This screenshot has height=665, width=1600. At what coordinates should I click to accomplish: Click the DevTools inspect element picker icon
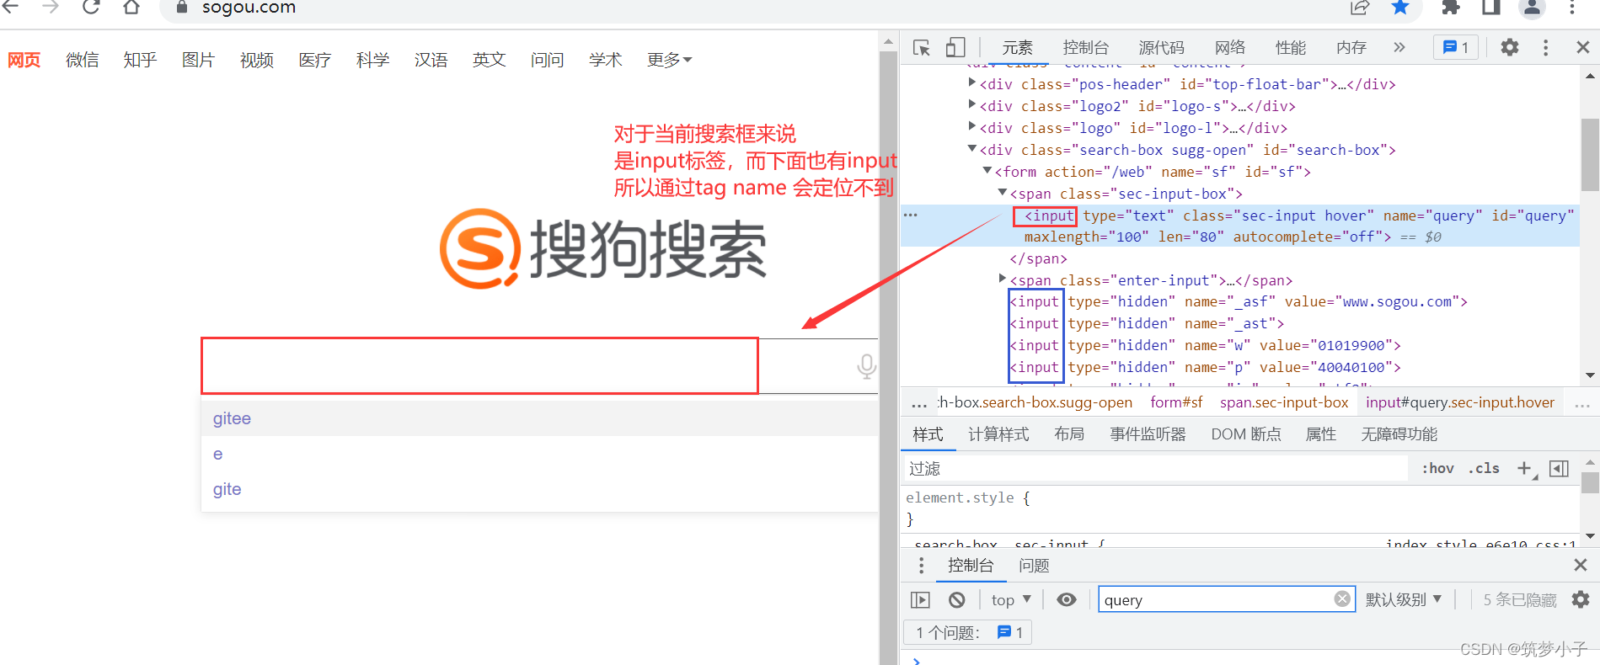[922, 48]
